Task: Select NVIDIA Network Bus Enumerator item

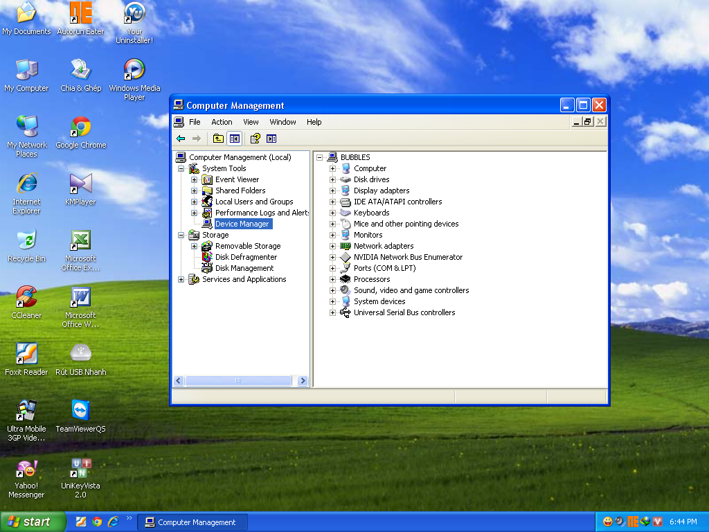Action: (x=408, y=257)
